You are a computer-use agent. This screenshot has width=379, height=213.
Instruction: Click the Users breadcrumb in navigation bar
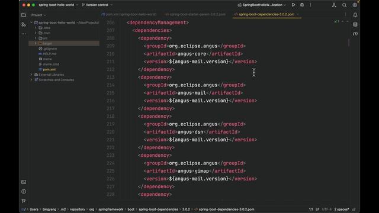coord(34,209)
